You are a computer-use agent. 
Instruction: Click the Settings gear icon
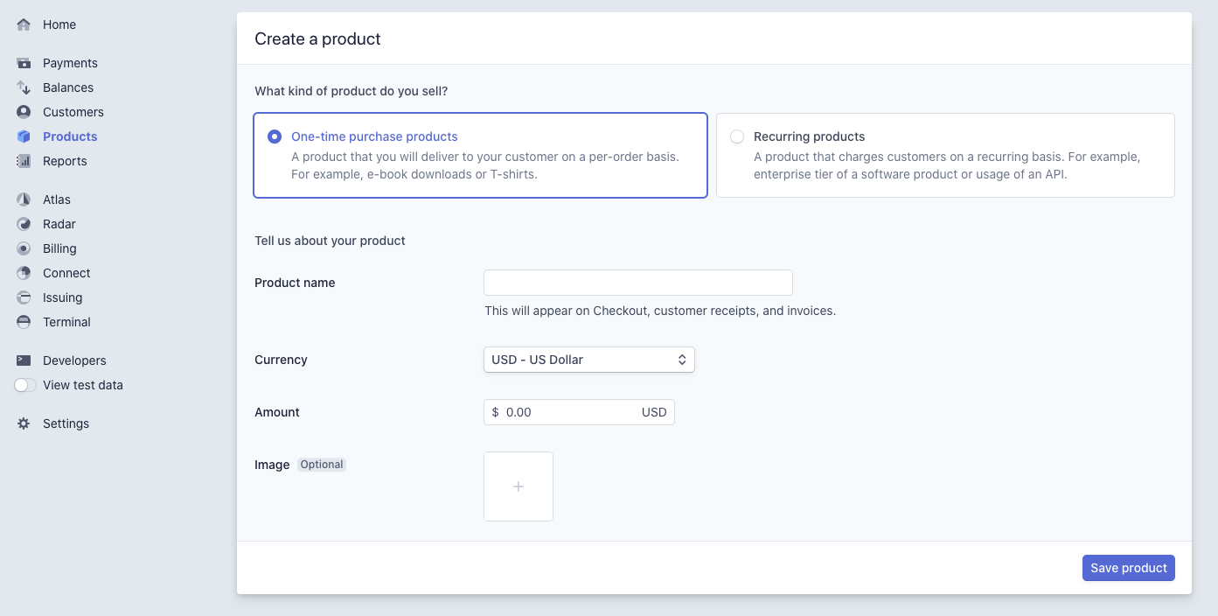[24, 423]
